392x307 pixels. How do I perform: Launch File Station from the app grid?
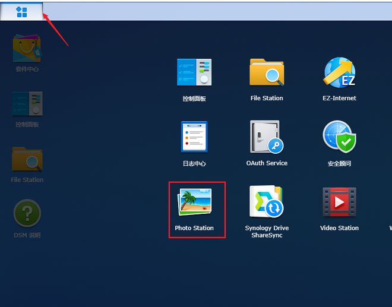267,72
